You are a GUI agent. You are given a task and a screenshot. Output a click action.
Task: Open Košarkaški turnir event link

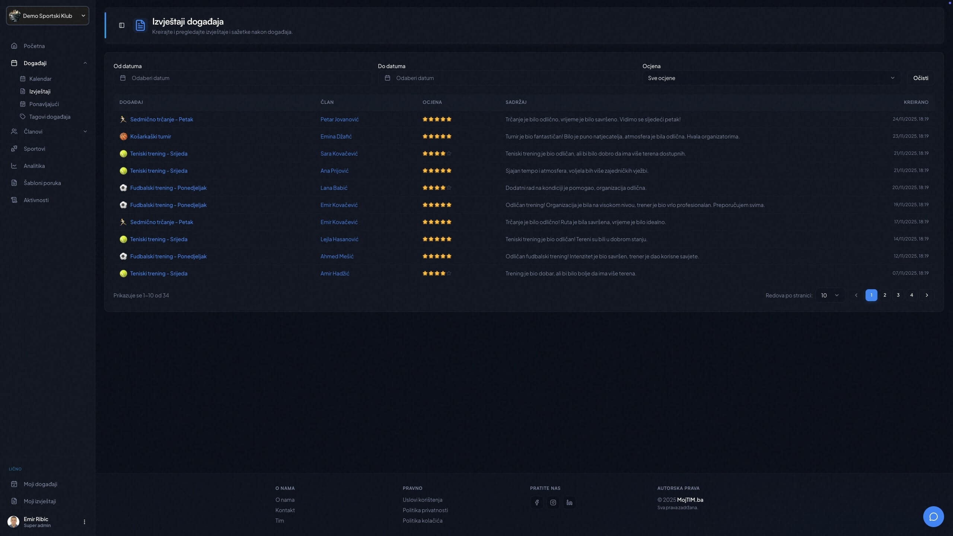point(150,137)
